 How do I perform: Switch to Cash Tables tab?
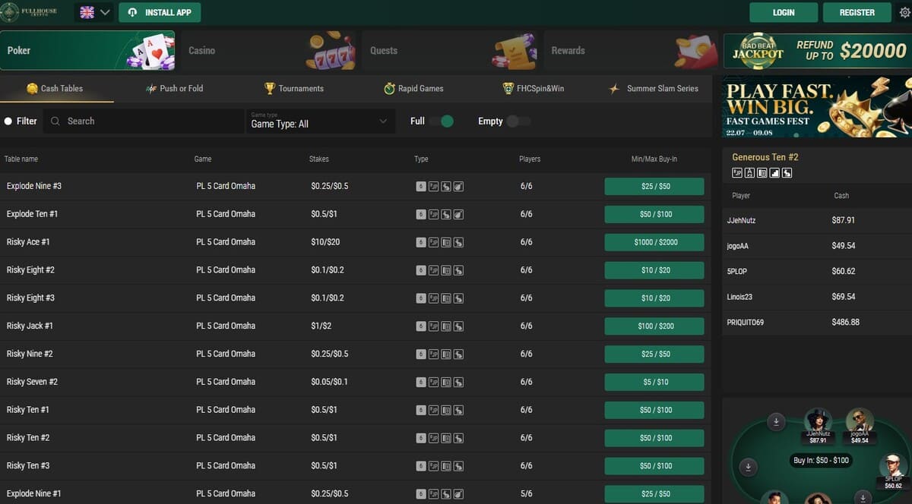55,89
